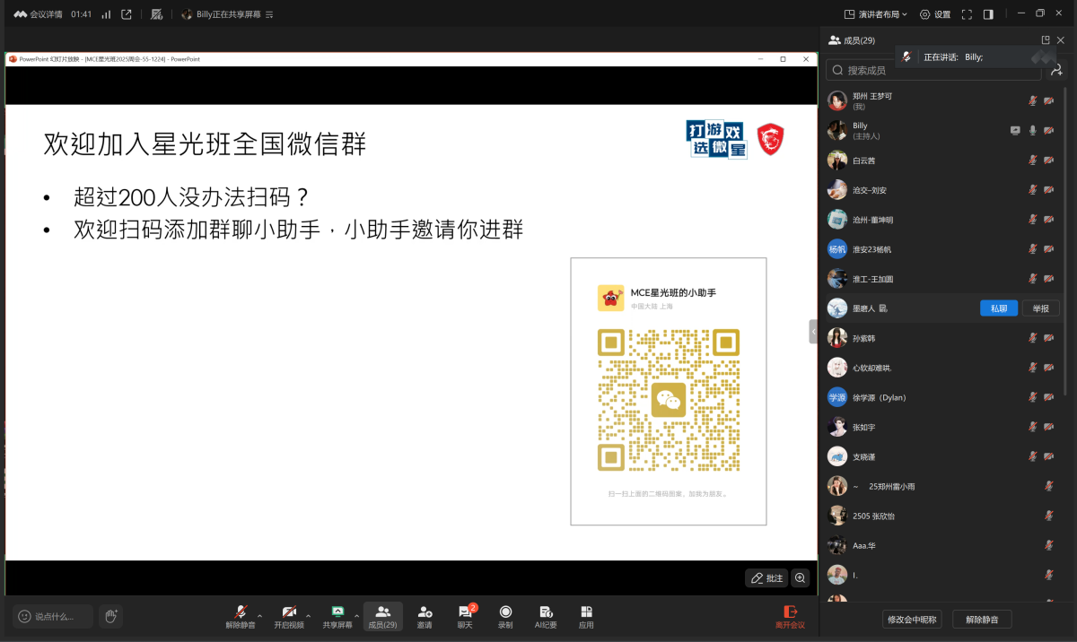Click the fullscreen icon in top bar
The image size is (1077, 642).
967,14
